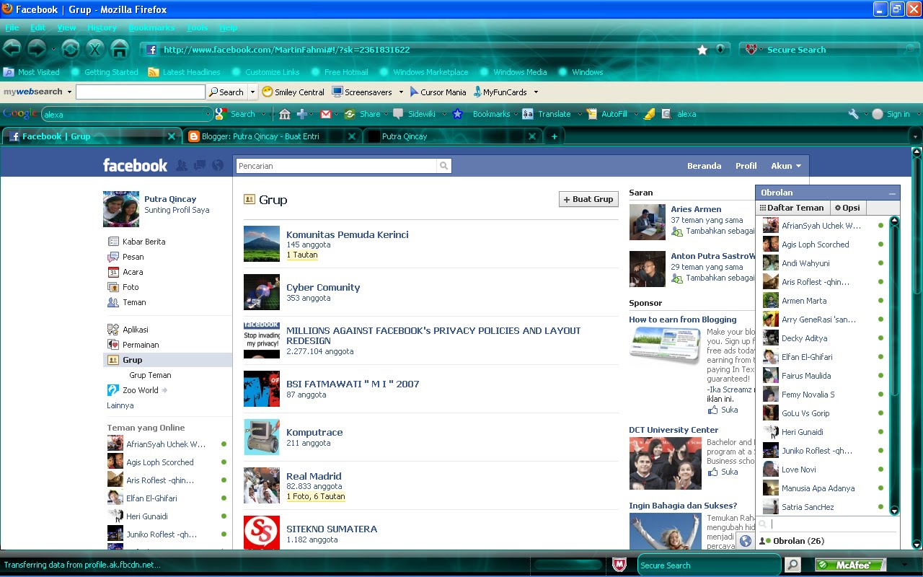Image resolution: width=923 pixels, height=577 pixels.
Task: Click the search magnifier in Pencarian box
Action: click(x=443, y=166)
